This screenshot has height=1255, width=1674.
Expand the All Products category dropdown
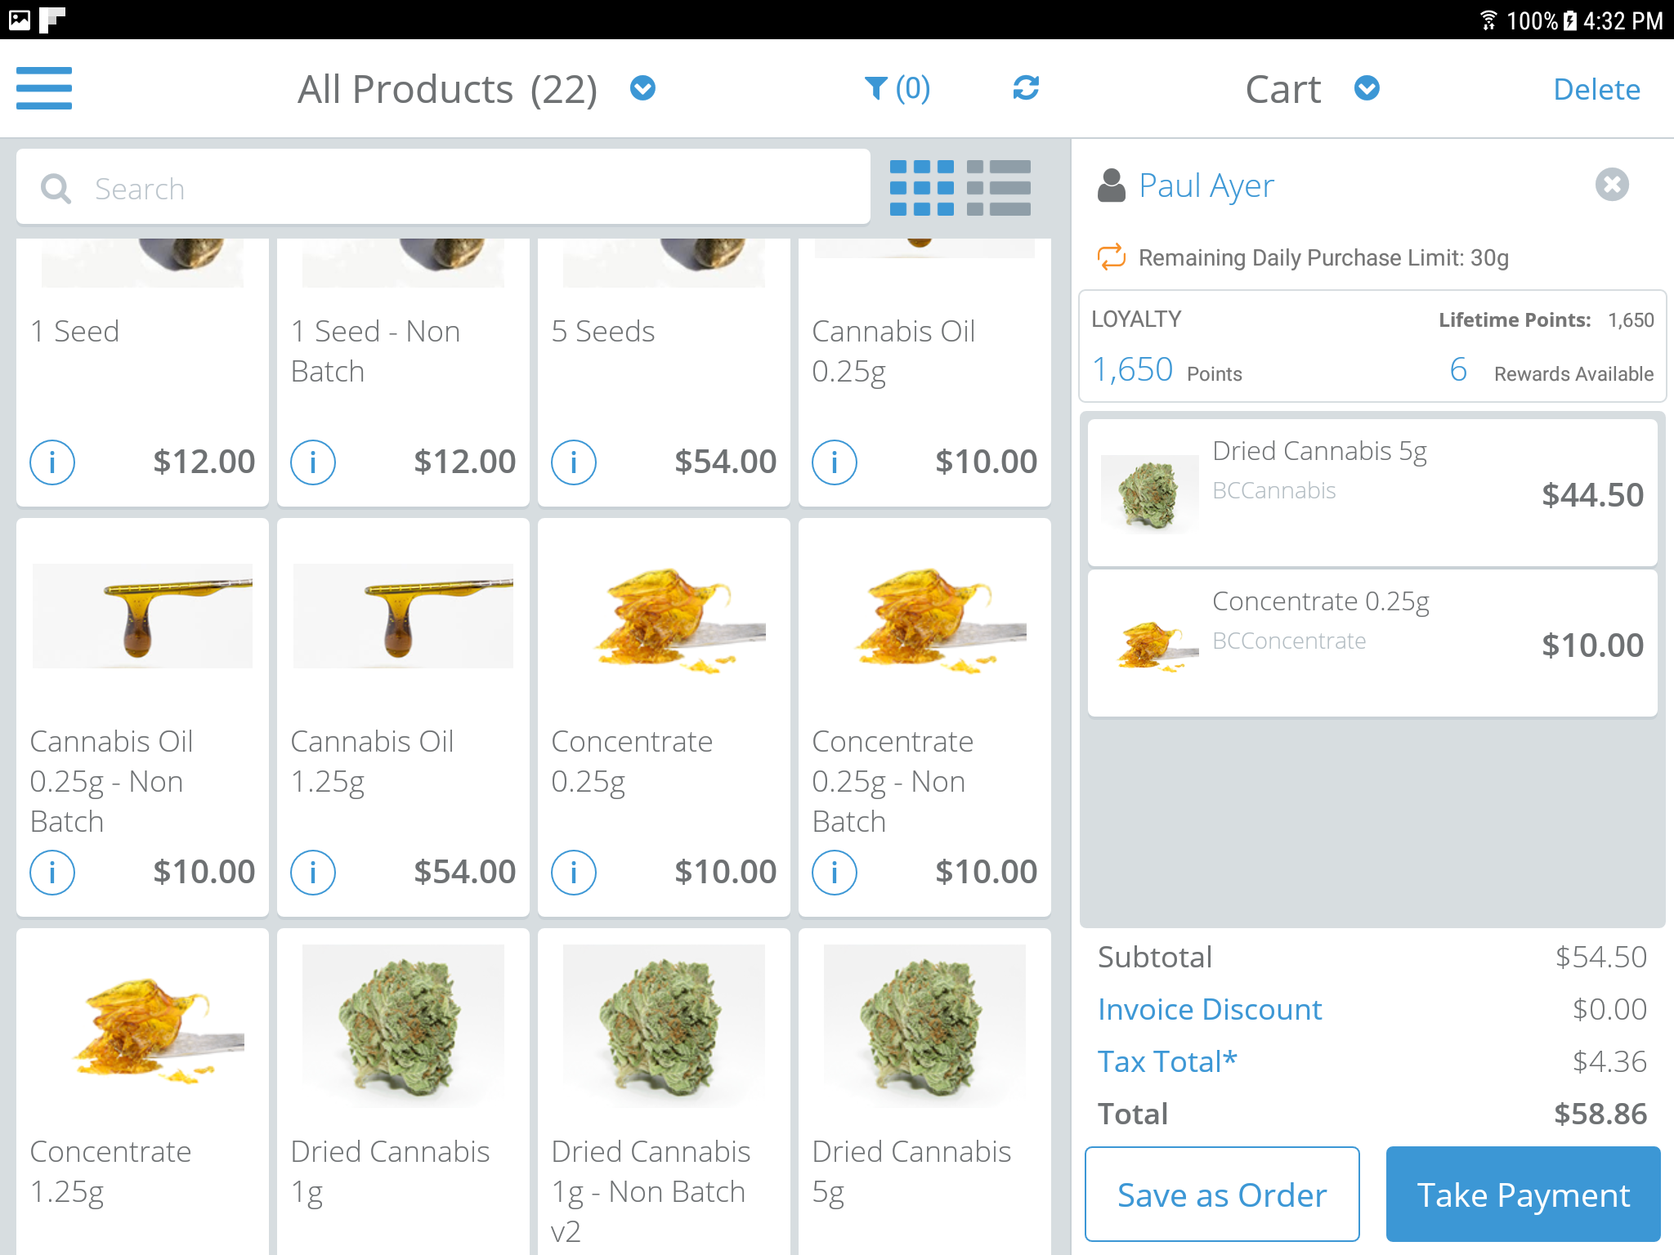(x=642, y=88)
